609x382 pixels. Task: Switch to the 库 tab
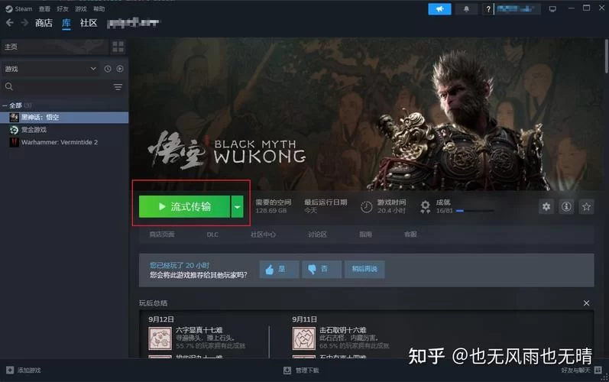66,23
